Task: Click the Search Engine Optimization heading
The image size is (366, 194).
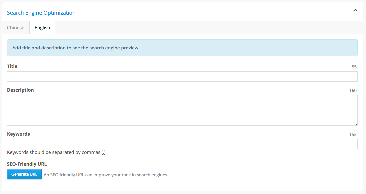Action: click(x=41, y=13)
